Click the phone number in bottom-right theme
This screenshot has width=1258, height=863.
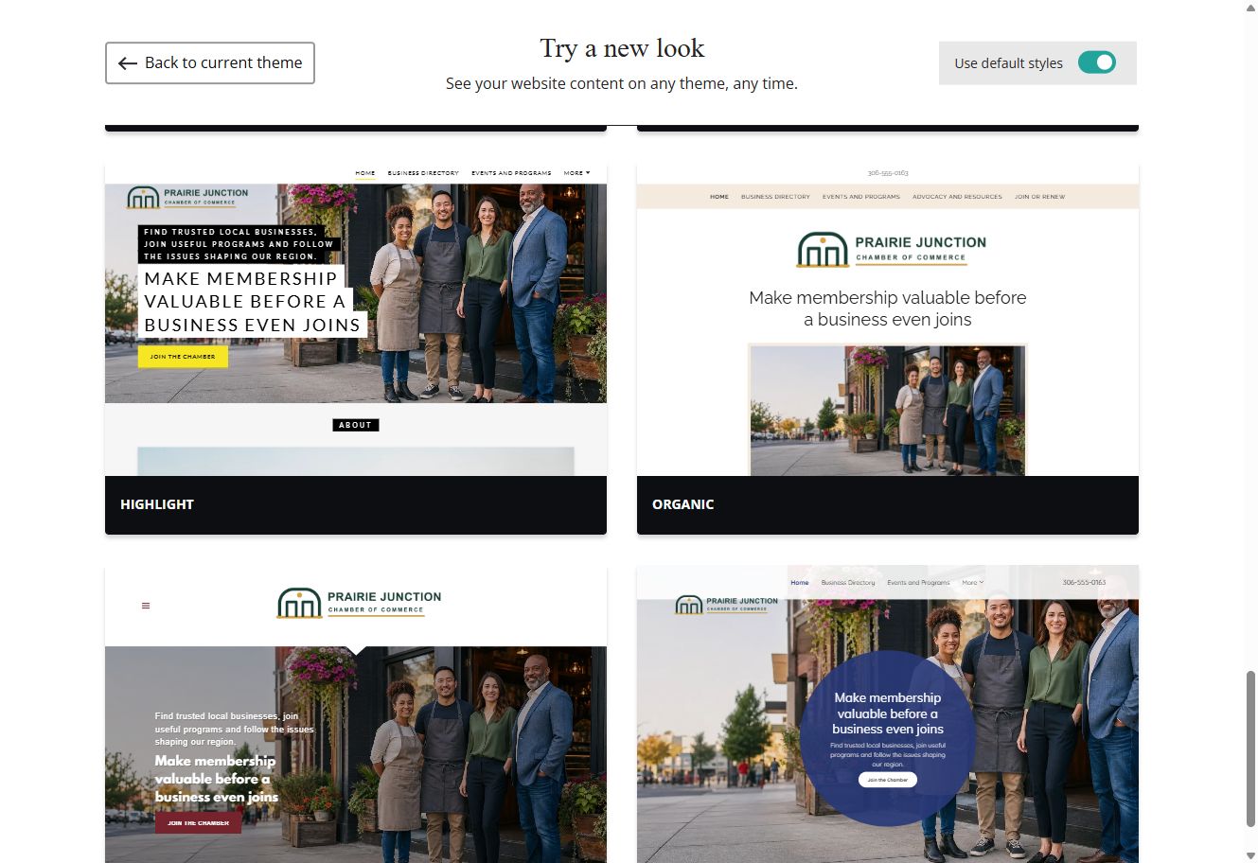point(1084,583)
